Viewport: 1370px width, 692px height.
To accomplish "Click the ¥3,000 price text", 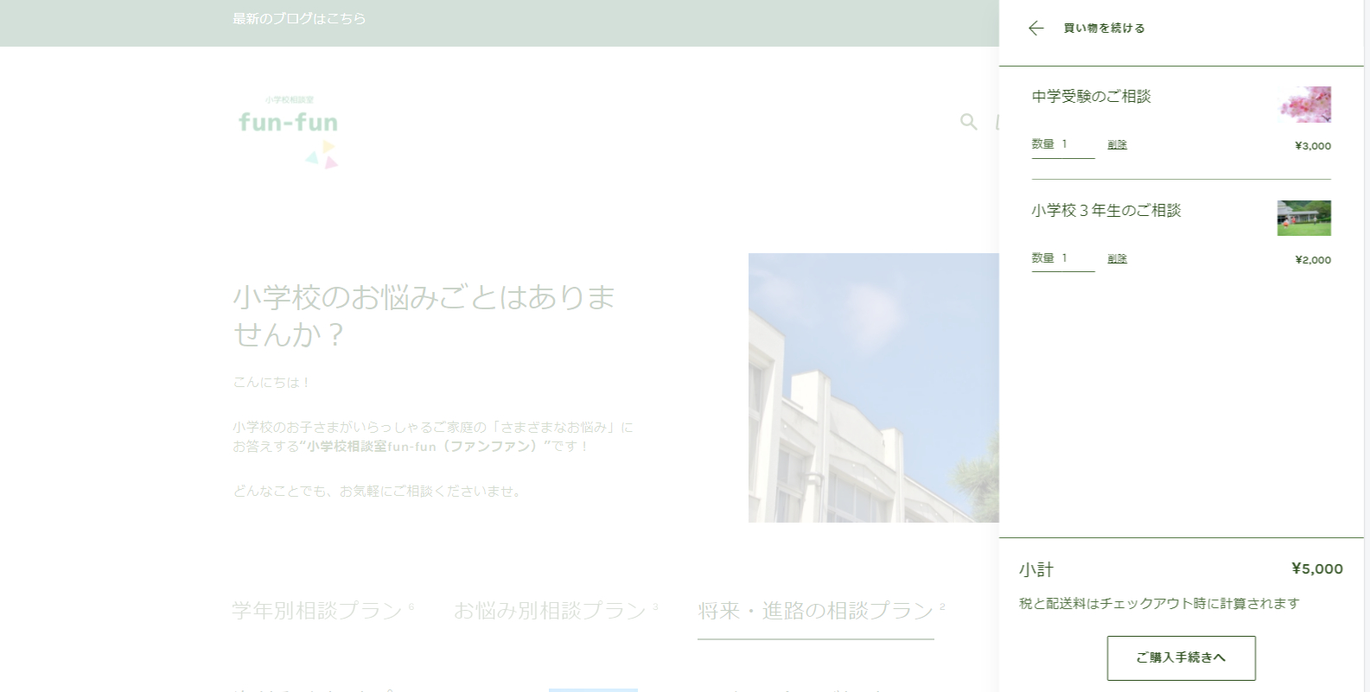I will 1312,146.
